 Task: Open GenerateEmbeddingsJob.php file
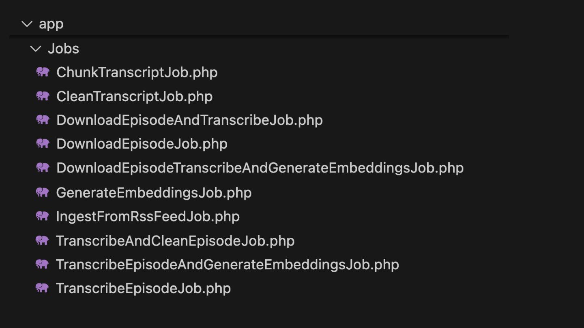154,192
